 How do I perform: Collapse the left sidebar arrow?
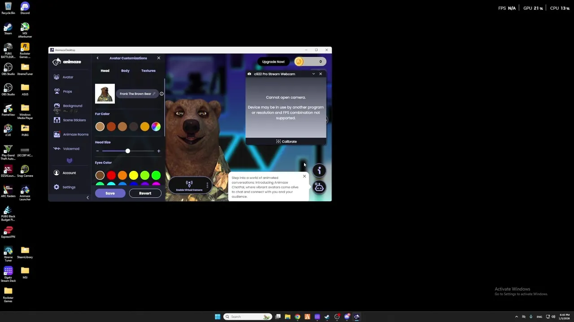click(x=87, y=197)
